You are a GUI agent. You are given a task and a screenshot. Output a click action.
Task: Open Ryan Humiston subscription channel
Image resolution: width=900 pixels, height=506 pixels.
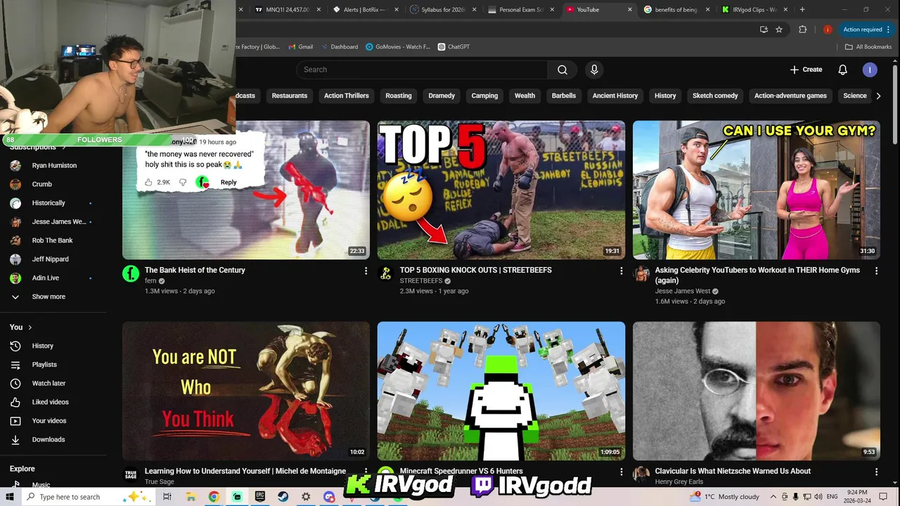tap(53, 166)
